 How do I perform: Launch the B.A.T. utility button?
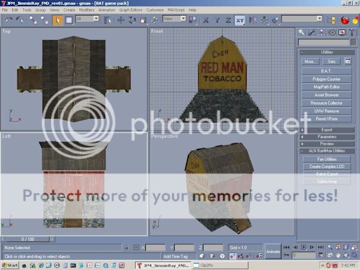click(x=326, y=71)
